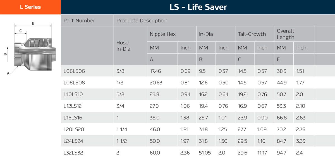This screenshot has height=159, width=335.
Task: Select part number L08LS08
Action: pos(74,83)
